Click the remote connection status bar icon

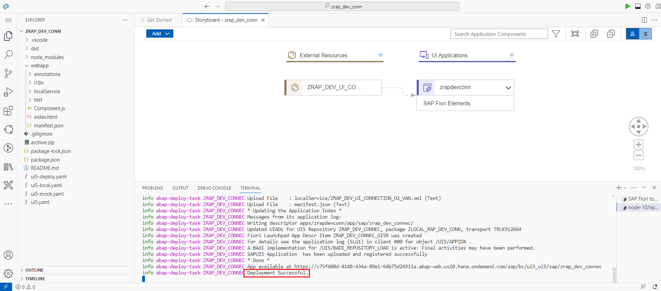pyautogui.click(x=6, y=287)
